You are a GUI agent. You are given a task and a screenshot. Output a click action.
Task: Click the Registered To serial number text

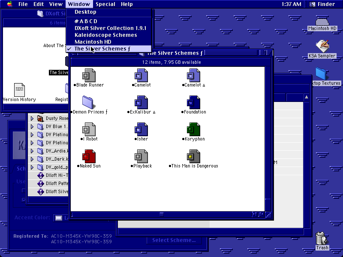(x=81, y=239)
